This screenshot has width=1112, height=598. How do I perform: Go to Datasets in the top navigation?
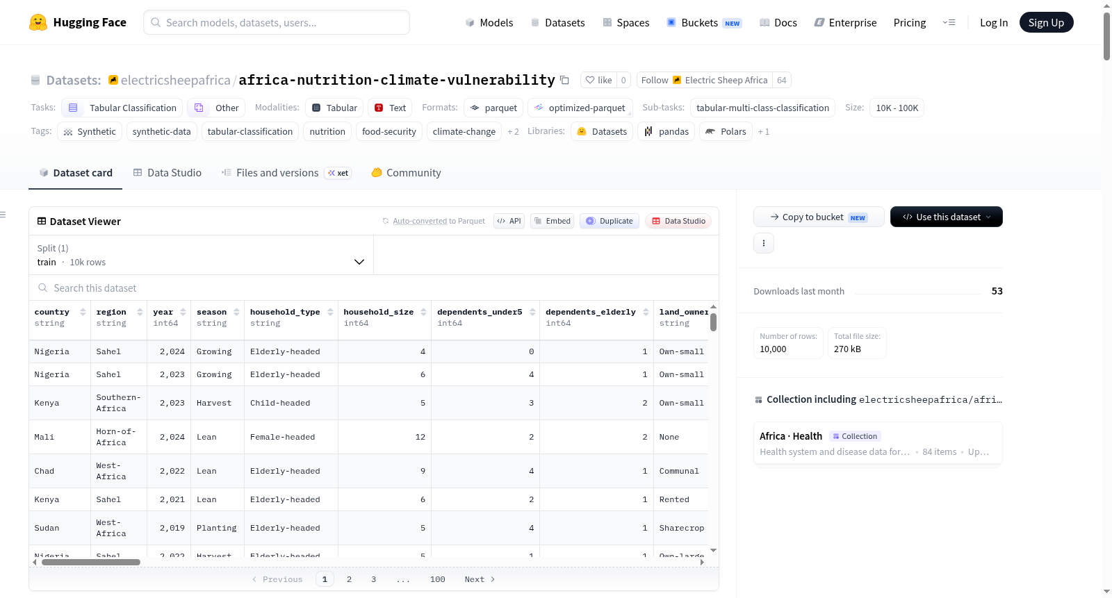[557, 22]
